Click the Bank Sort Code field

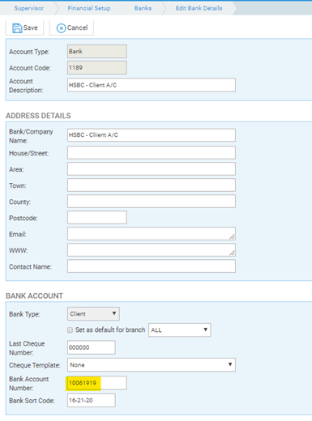coord(92,400)
